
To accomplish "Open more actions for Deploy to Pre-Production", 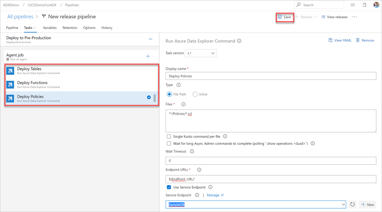I will point(150,39).
